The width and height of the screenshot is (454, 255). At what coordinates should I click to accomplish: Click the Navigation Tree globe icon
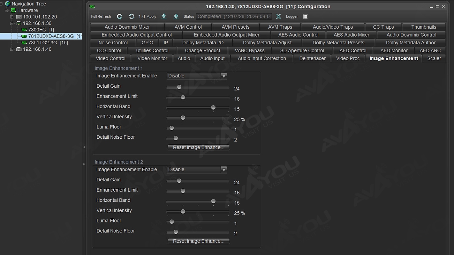pyautogui.click(x=8, y=4)
